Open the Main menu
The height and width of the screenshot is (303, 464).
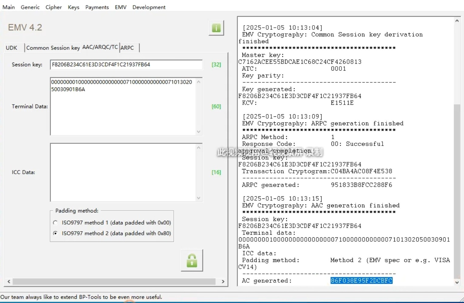9,7
